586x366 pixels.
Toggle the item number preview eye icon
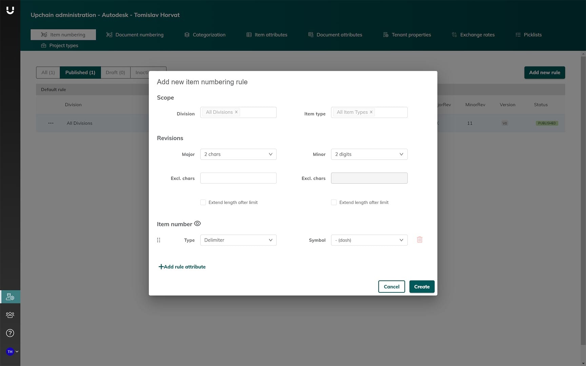(197, 224)
